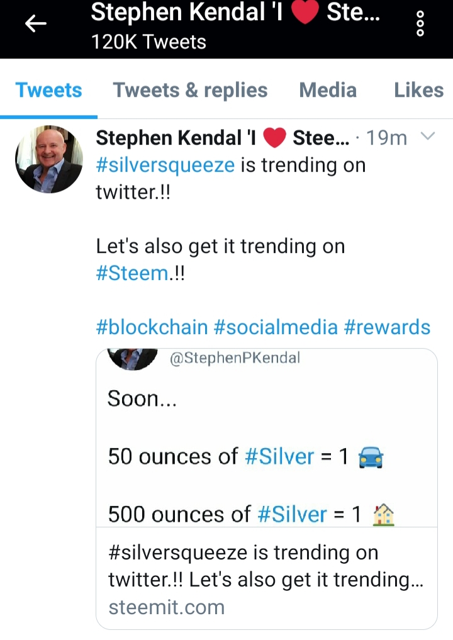Click the heart emoji in tweet author name
The image size is (453, 640).
[x=275, y=138]
